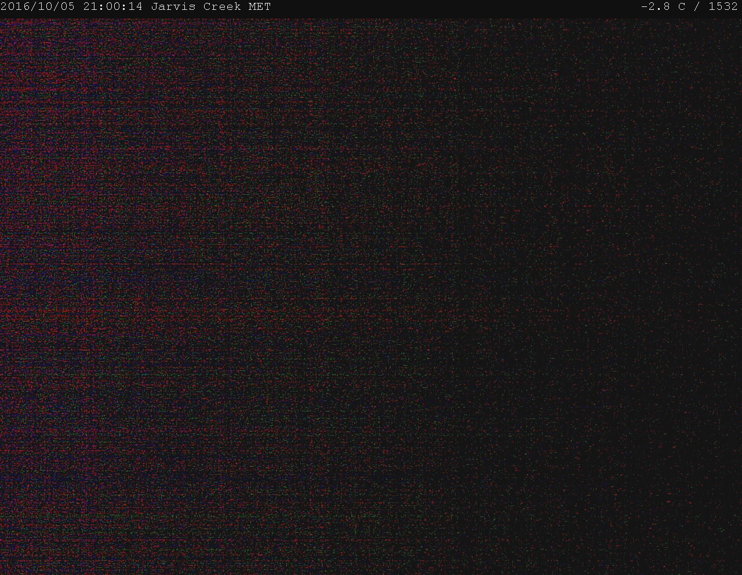The width and height of the screenshot is (742, 575).
Task: Click the bottom-right corner of the camera image
Action: click(x=737, y=569)
